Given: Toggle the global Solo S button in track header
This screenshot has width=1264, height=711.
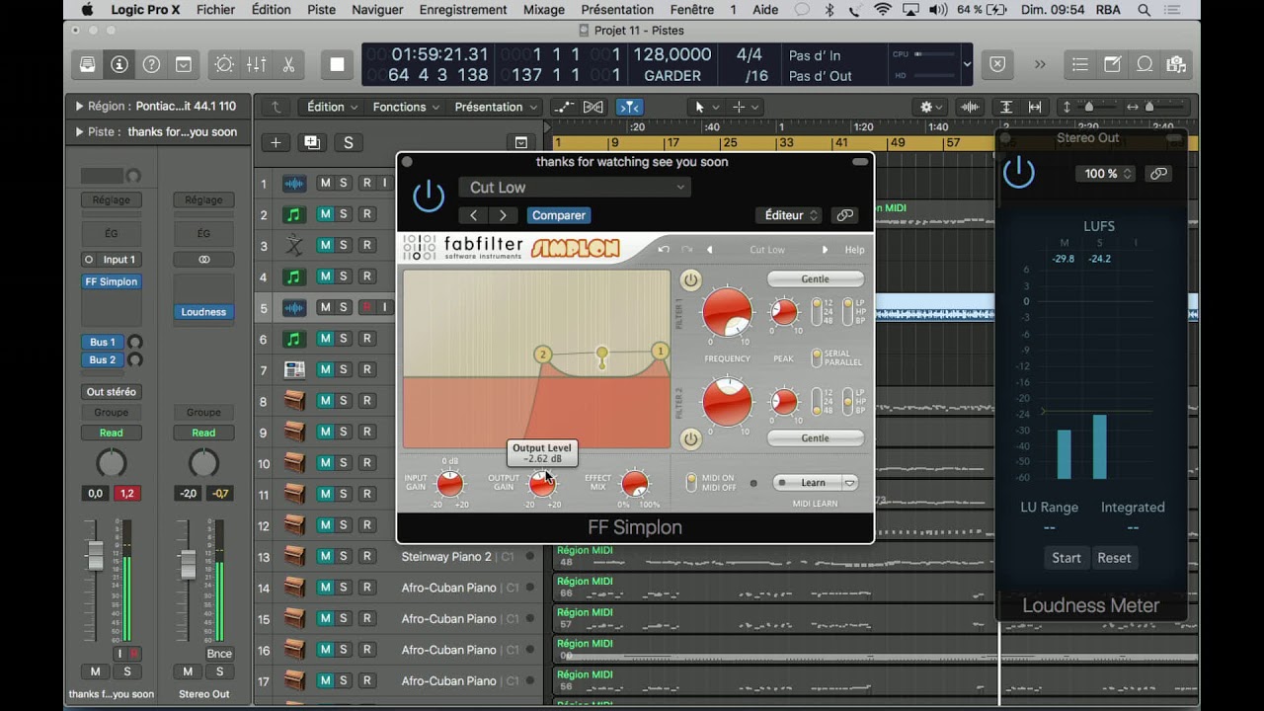Looking at the screenshot, I should [x=348, y=142].
